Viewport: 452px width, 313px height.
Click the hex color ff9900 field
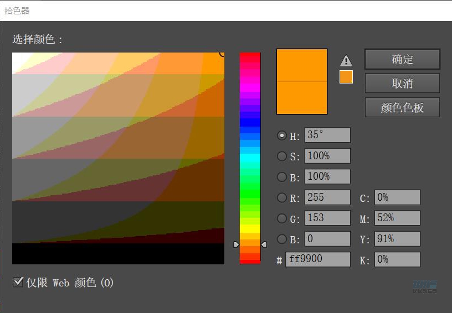(x=318, y=259)
